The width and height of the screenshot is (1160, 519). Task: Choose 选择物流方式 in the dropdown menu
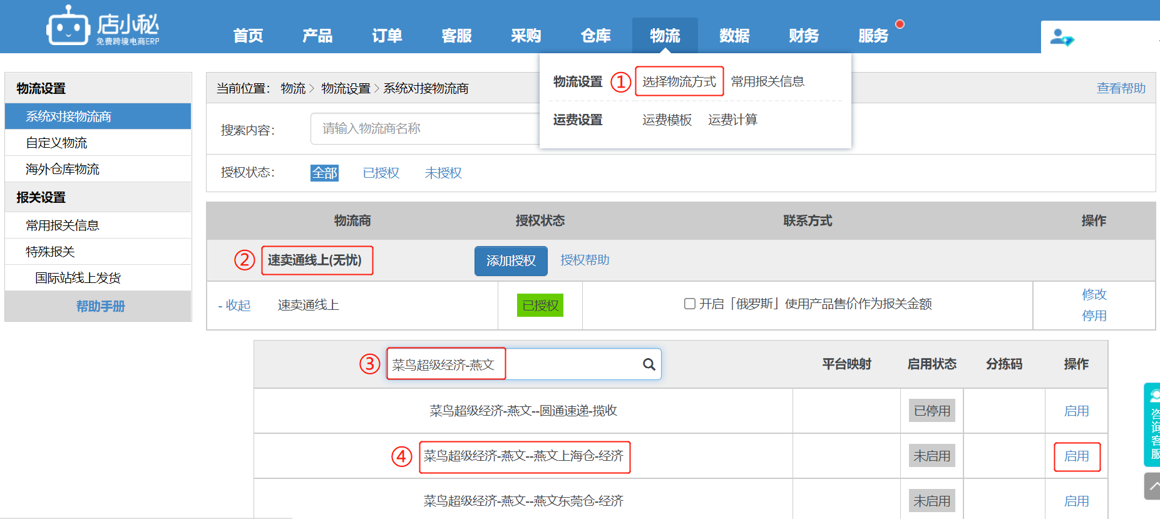tap(679, 81)
